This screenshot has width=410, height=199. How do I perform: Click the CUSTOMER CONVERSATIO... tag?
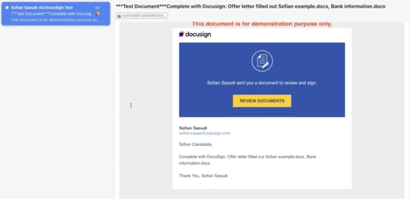[142, 16]
